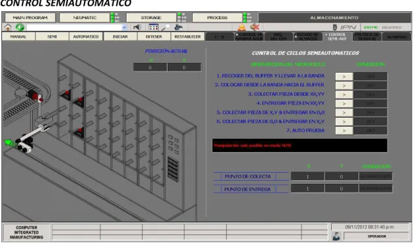Click OFF condition indicator for microcycle 4
The height and width of the screenshot is (243, 413).
(370, 103)
